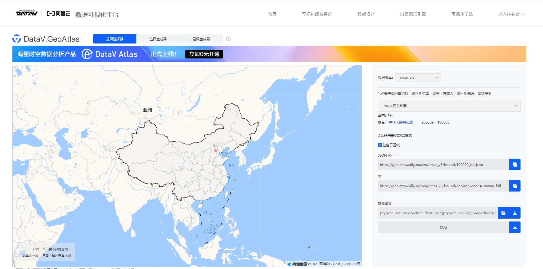Go to 首页 in the top navigation
Screen dimensions: 543x269
point(272,14)
